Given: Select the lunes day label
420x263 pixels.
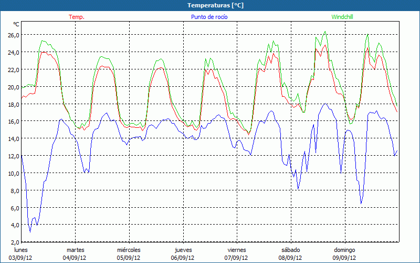Looking at the screenshot, I should point(21,250).
